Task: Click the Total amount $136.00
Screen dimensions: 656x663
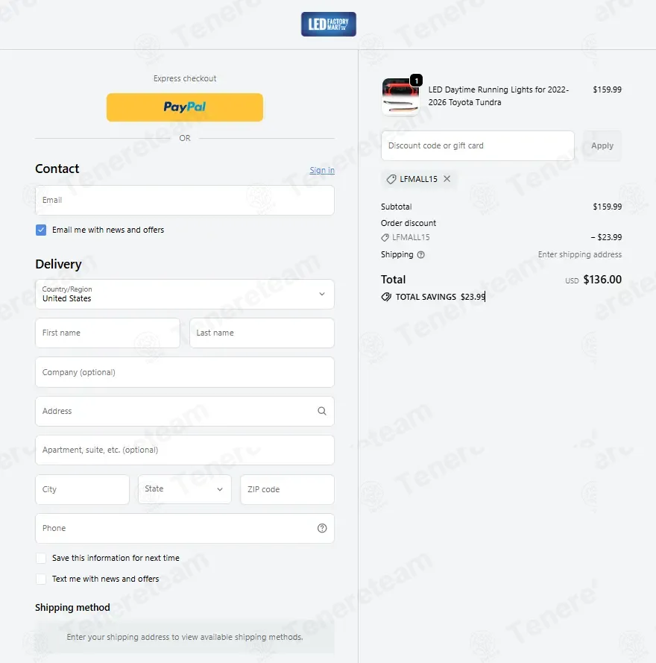Action: [602, 280]
